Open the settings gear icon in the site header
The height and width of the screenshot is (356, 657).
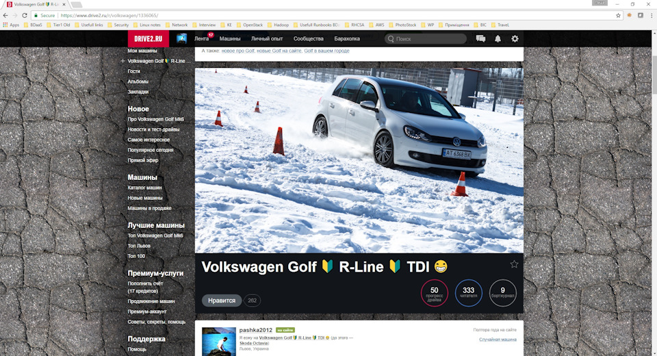[x=515, y=38]
